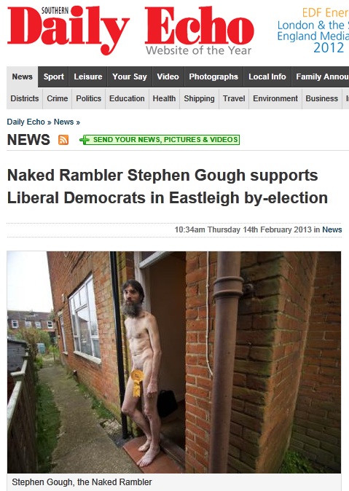Go to the Video tab
This screenshot has height=491, width=349.
pos(168,76)
